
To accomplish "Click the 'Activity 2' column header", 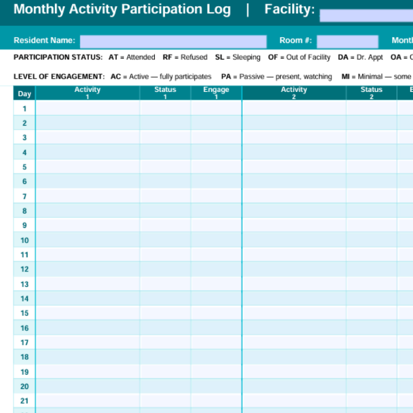I will [x=294, y=93].
